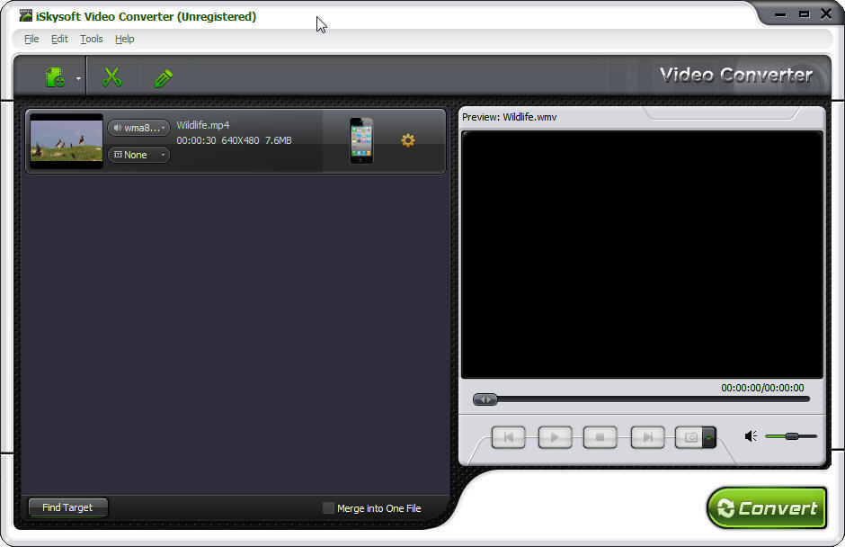Adjust the volume slider

click(x=792, y=435)
